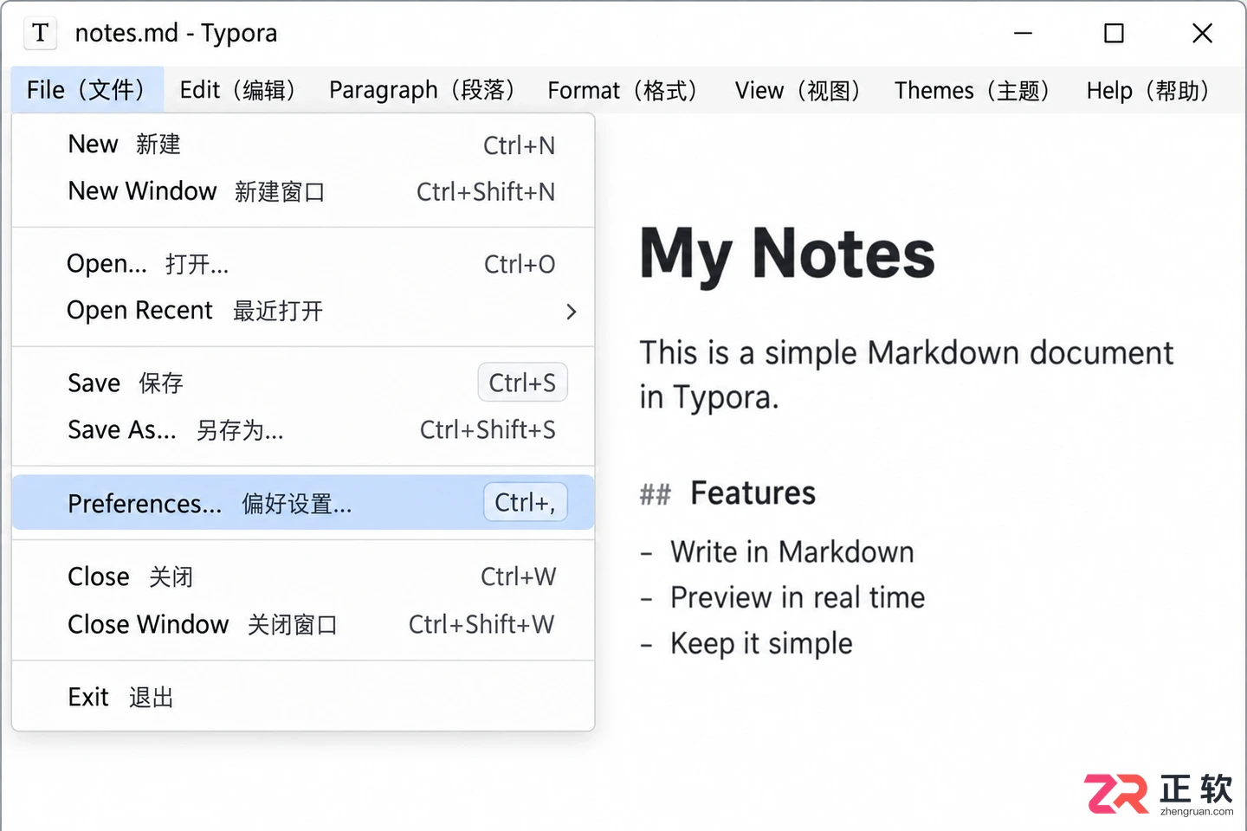Screen dimensions: 1247x831
Task: Click the Features heading in document
Action: (x=753, y=493)
